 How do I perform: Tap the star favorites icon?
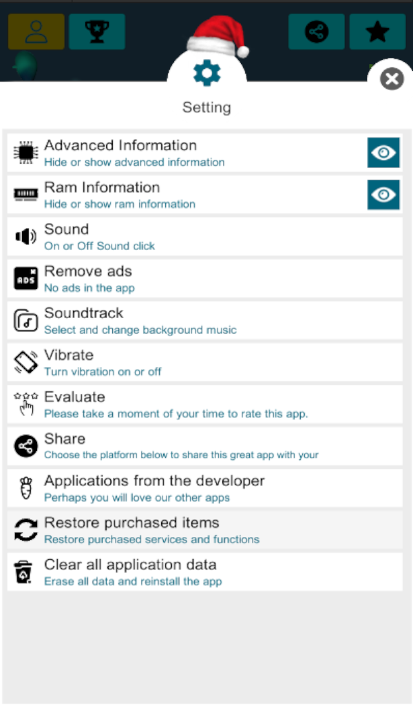(377, 32)
